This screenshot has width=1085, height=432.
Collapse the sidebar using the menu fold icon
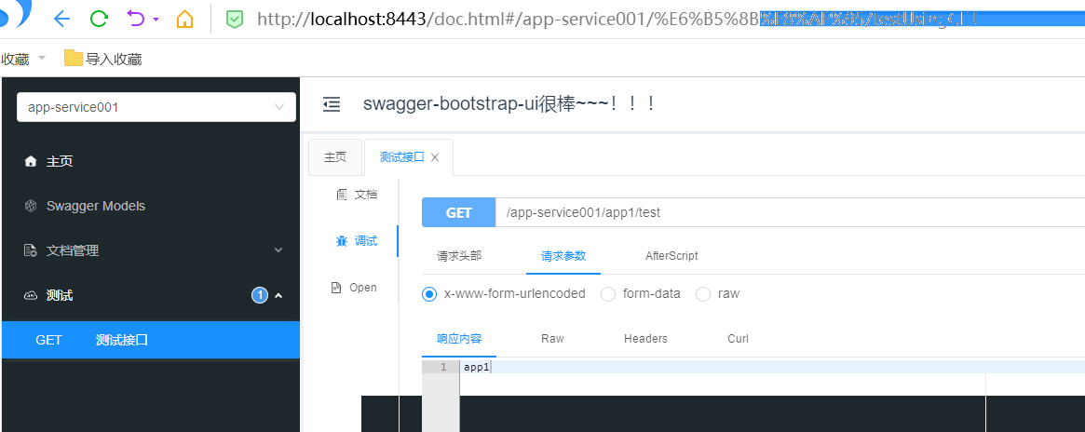click(x=331, y=104)
